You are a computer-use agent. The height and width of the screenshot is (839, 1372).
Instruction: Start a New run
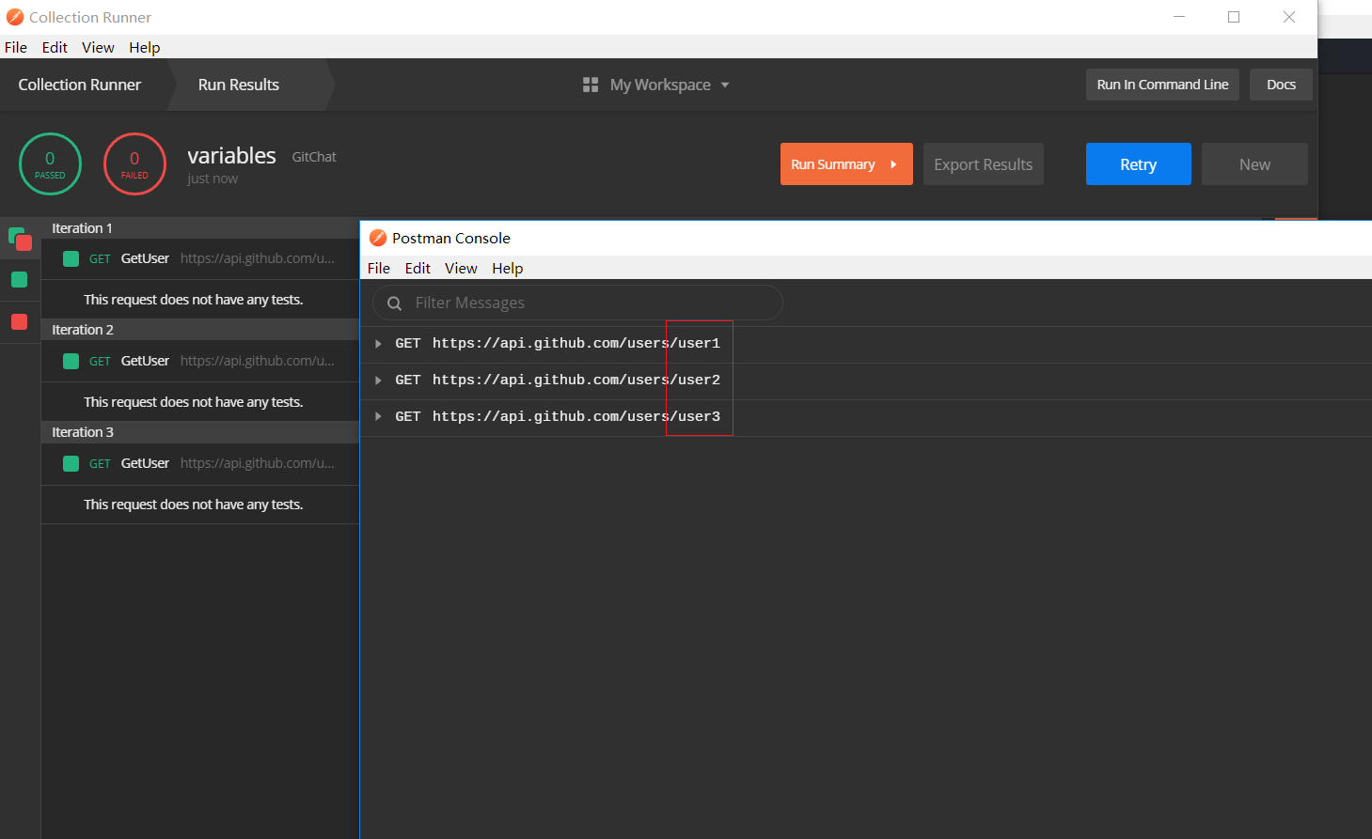pos(1254,164)
